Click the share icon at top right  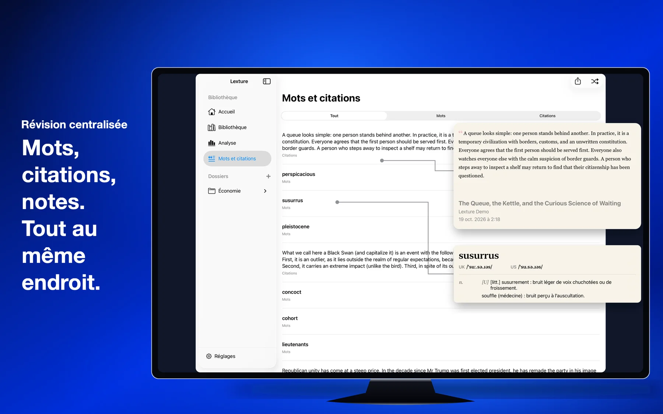[x=578, y=81]
